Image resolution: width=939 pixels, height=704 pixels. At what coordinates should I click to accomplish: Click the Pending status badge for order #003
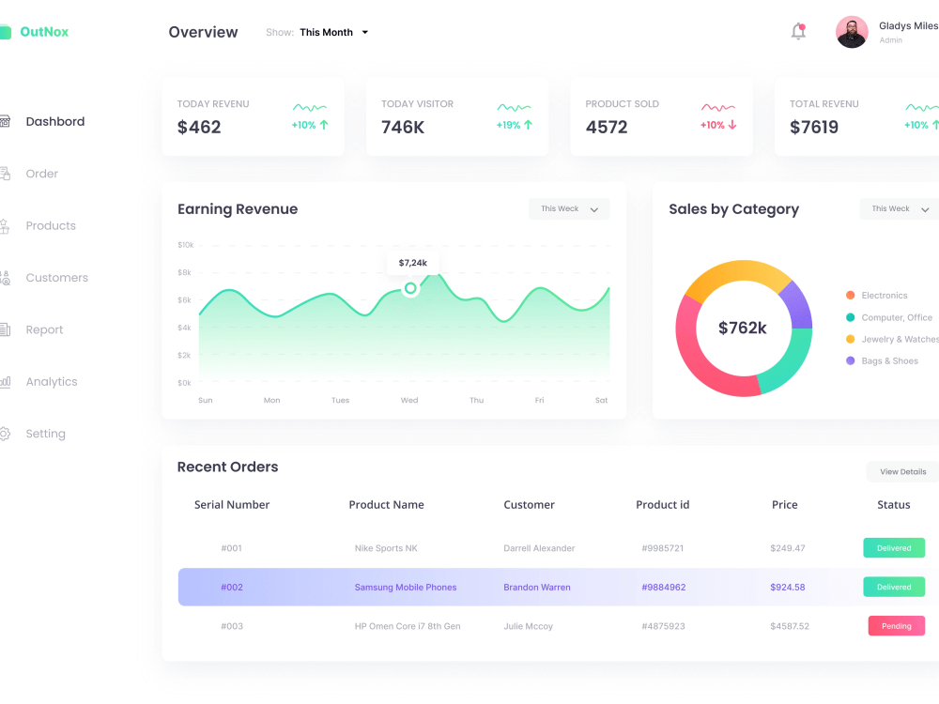896,625
